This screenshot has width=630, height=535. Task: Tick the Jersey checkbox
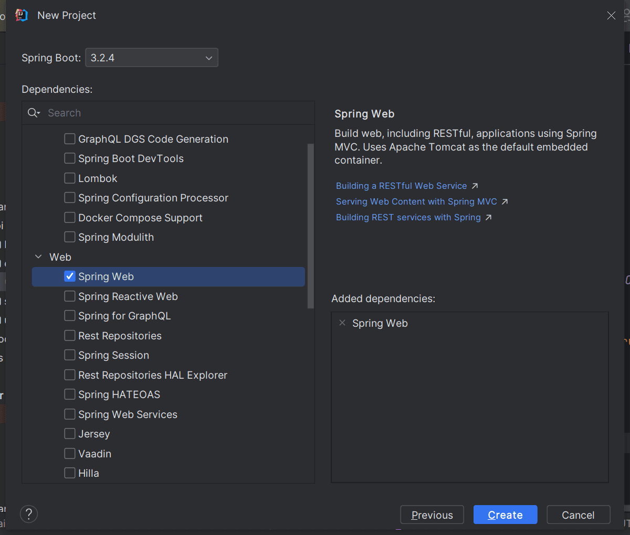click(x=70, y=434)
